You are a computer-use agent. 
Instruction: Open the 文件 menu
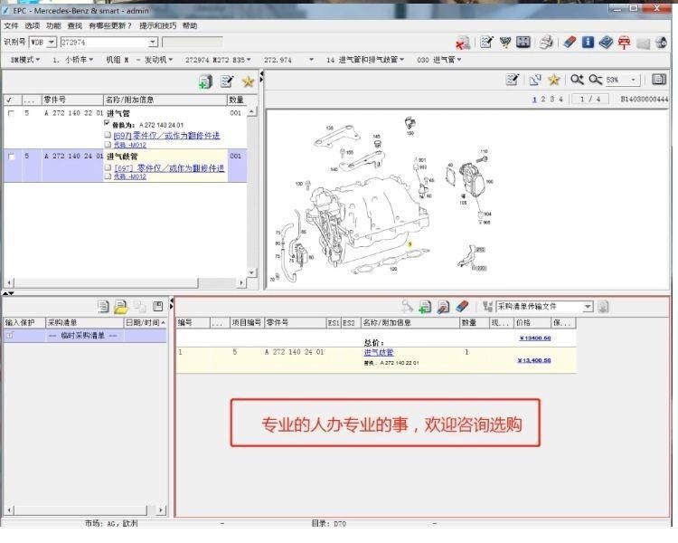click(11, 25)
